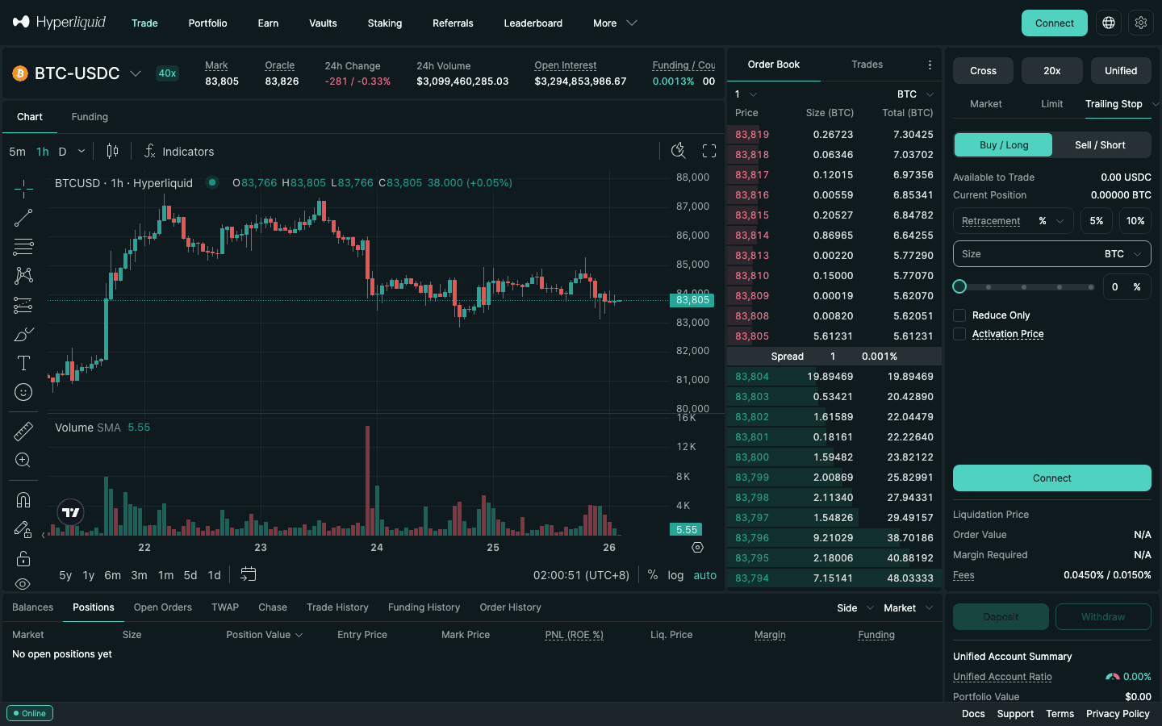Enter fullscreen chart mode

pyautogui.click(x=709, y=151)
